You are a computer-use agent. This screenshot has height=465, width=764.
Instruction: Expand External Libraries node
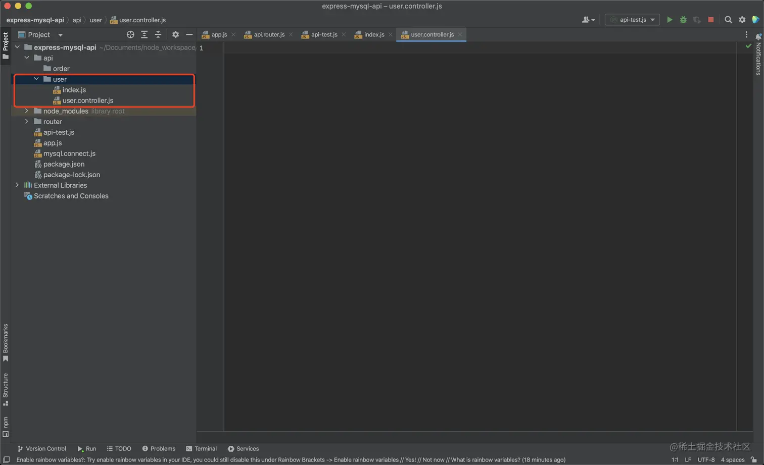coord(17,185)
